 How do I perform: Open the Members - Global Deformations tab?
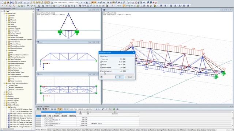103,130
